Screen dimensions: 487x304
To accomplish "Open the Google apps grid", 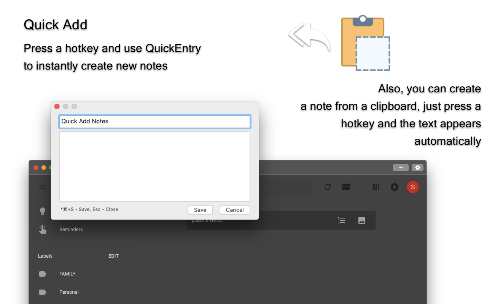I will pos(376,187).
